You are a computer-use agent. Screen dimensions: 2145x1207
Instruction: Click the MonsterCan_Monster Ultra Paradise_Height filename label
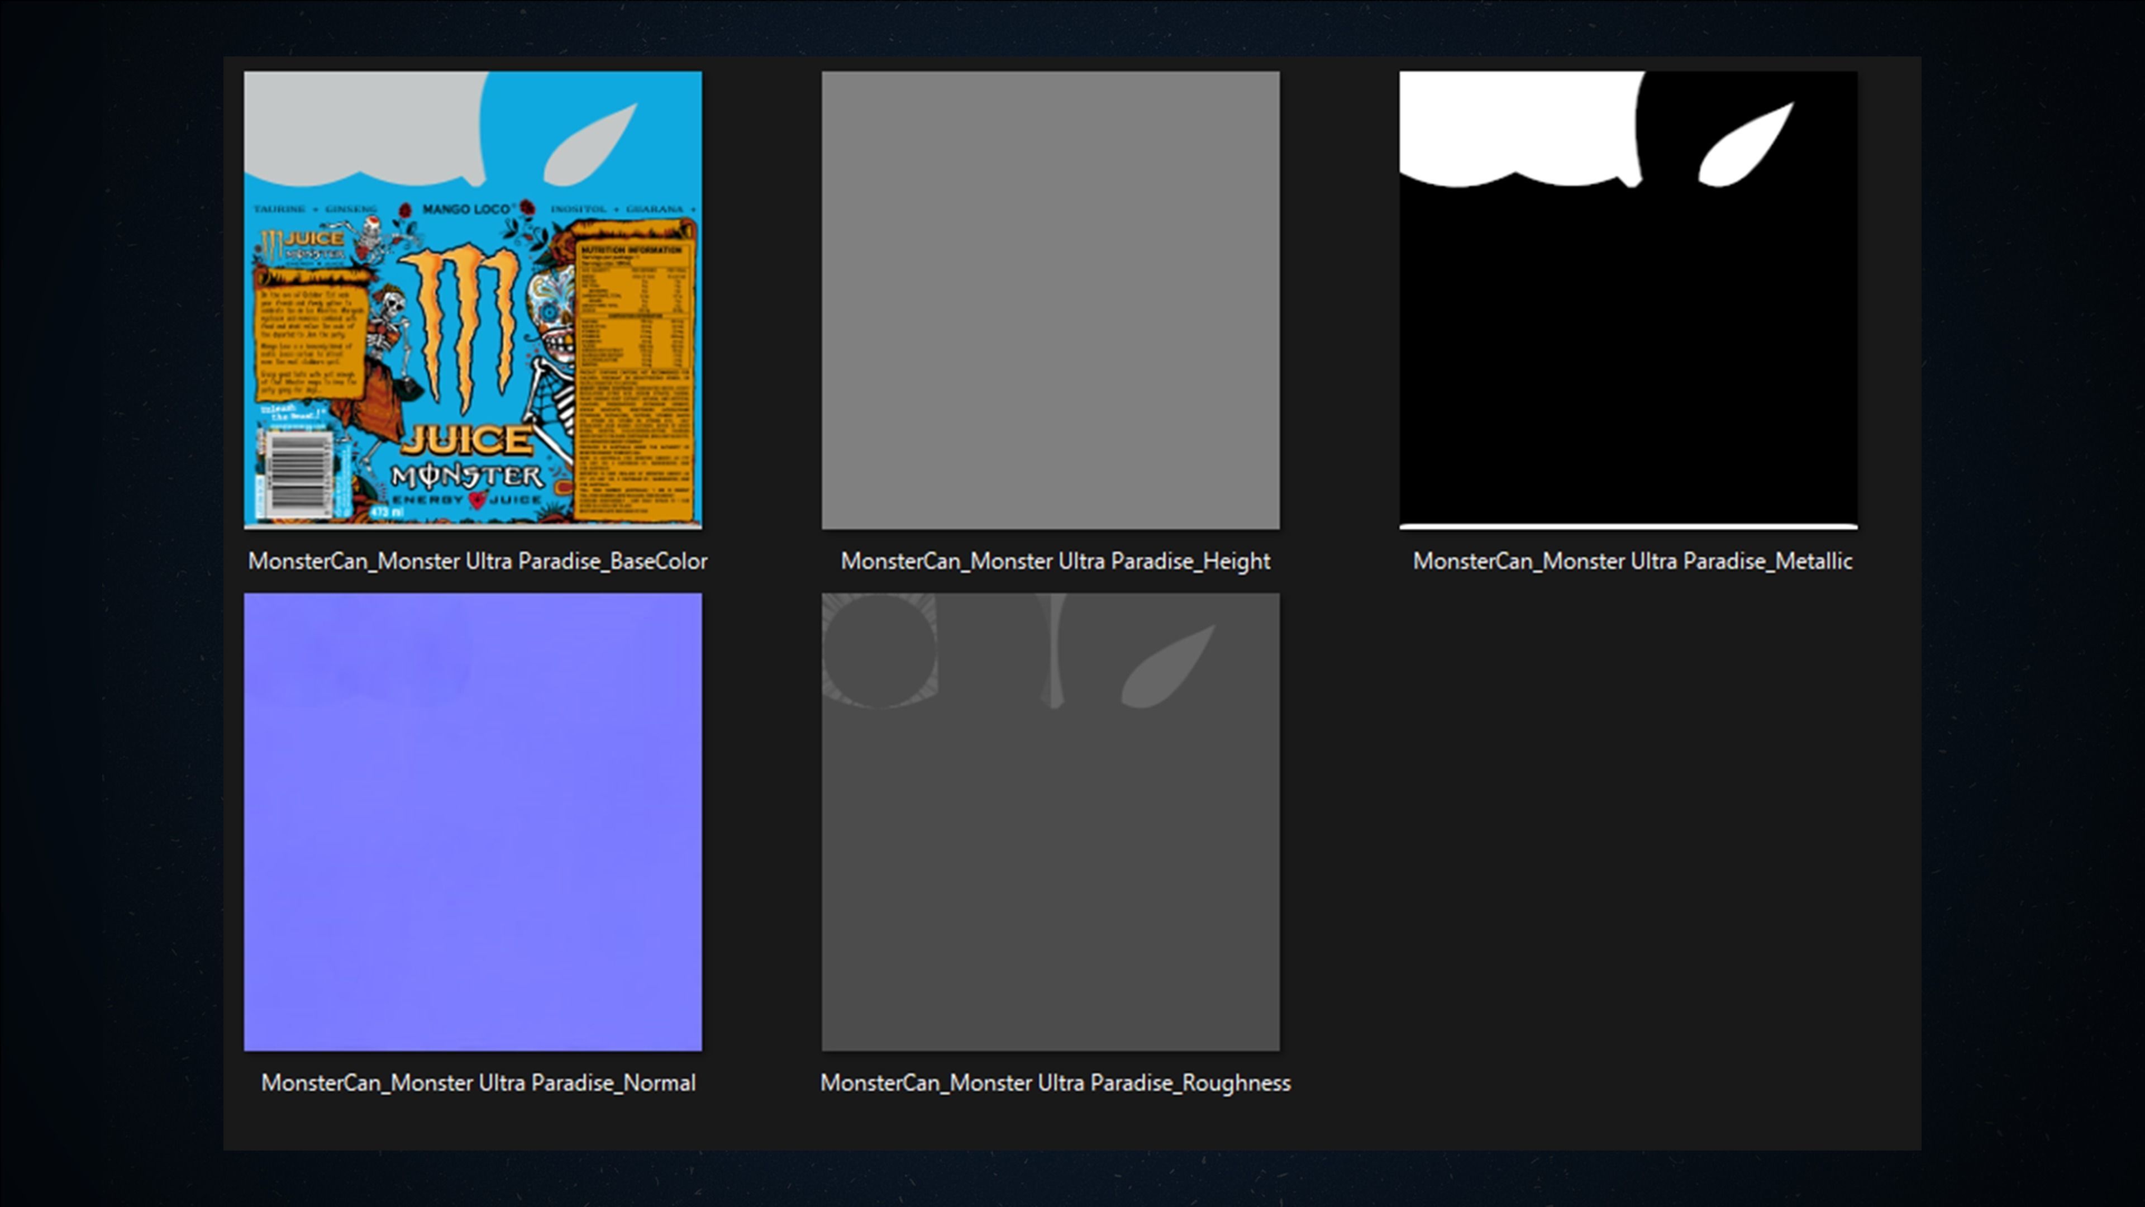(1055, 560)
